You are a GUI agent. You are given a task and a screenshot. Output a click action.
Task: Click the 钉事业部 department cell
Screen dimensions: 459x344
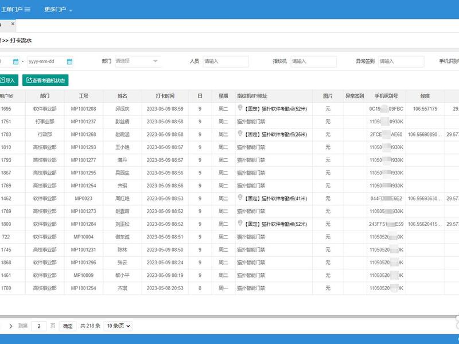tap(45, 122)
